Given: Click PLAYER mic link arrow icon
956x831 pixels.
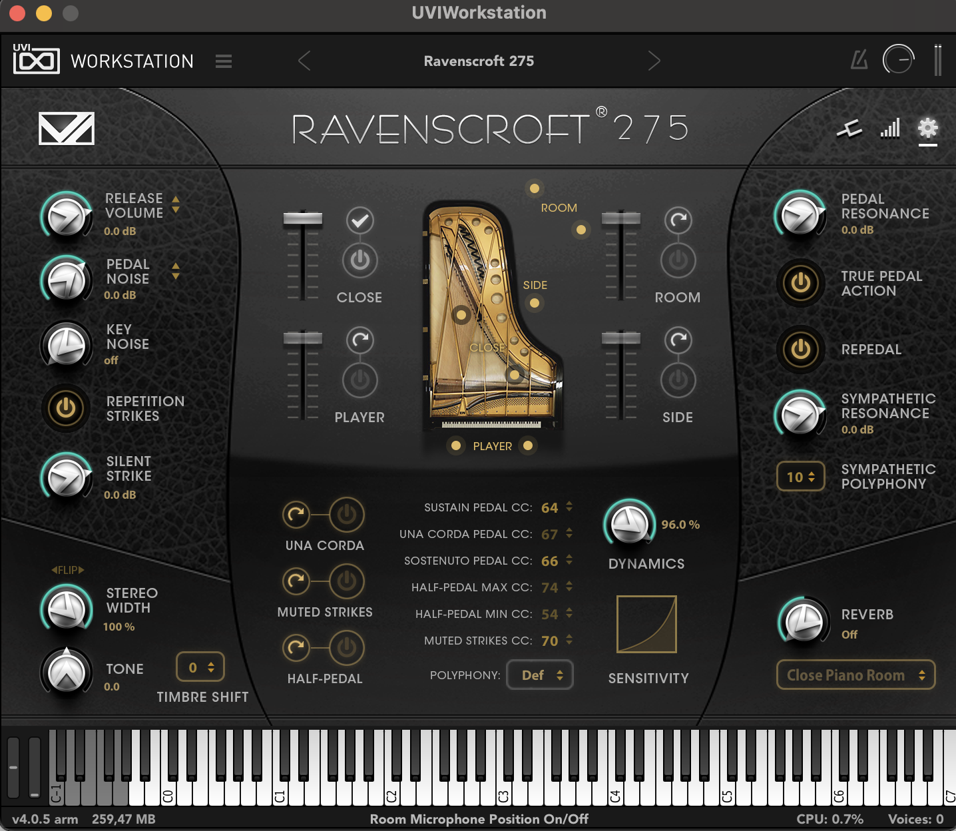Looking at the screenshot, I should (360, 340).
